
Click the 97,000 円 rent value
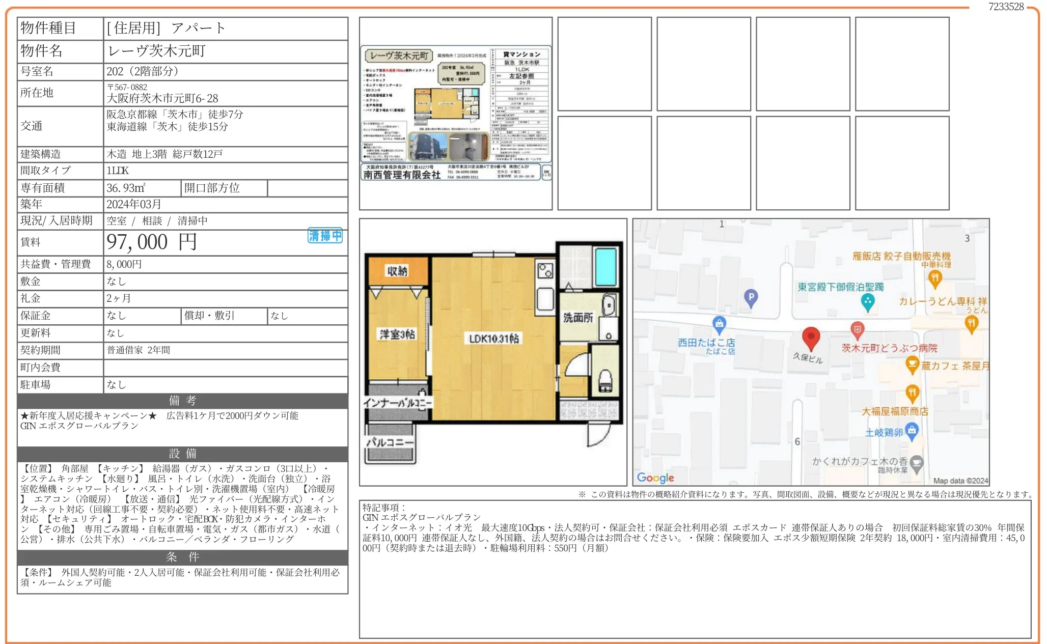pyautogui.click(x=152, y=242)
